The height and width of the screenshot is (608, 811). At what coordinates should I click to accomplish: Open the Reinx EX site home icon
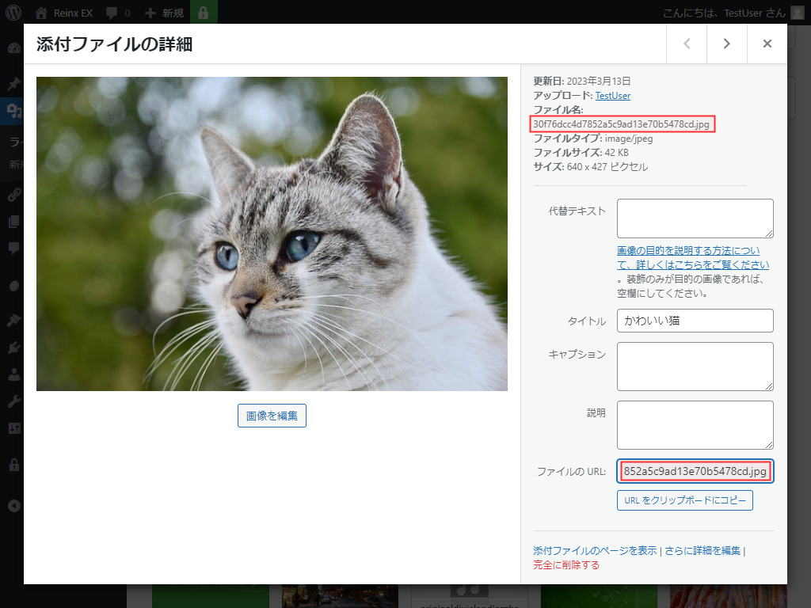click(x=41, y=13)
